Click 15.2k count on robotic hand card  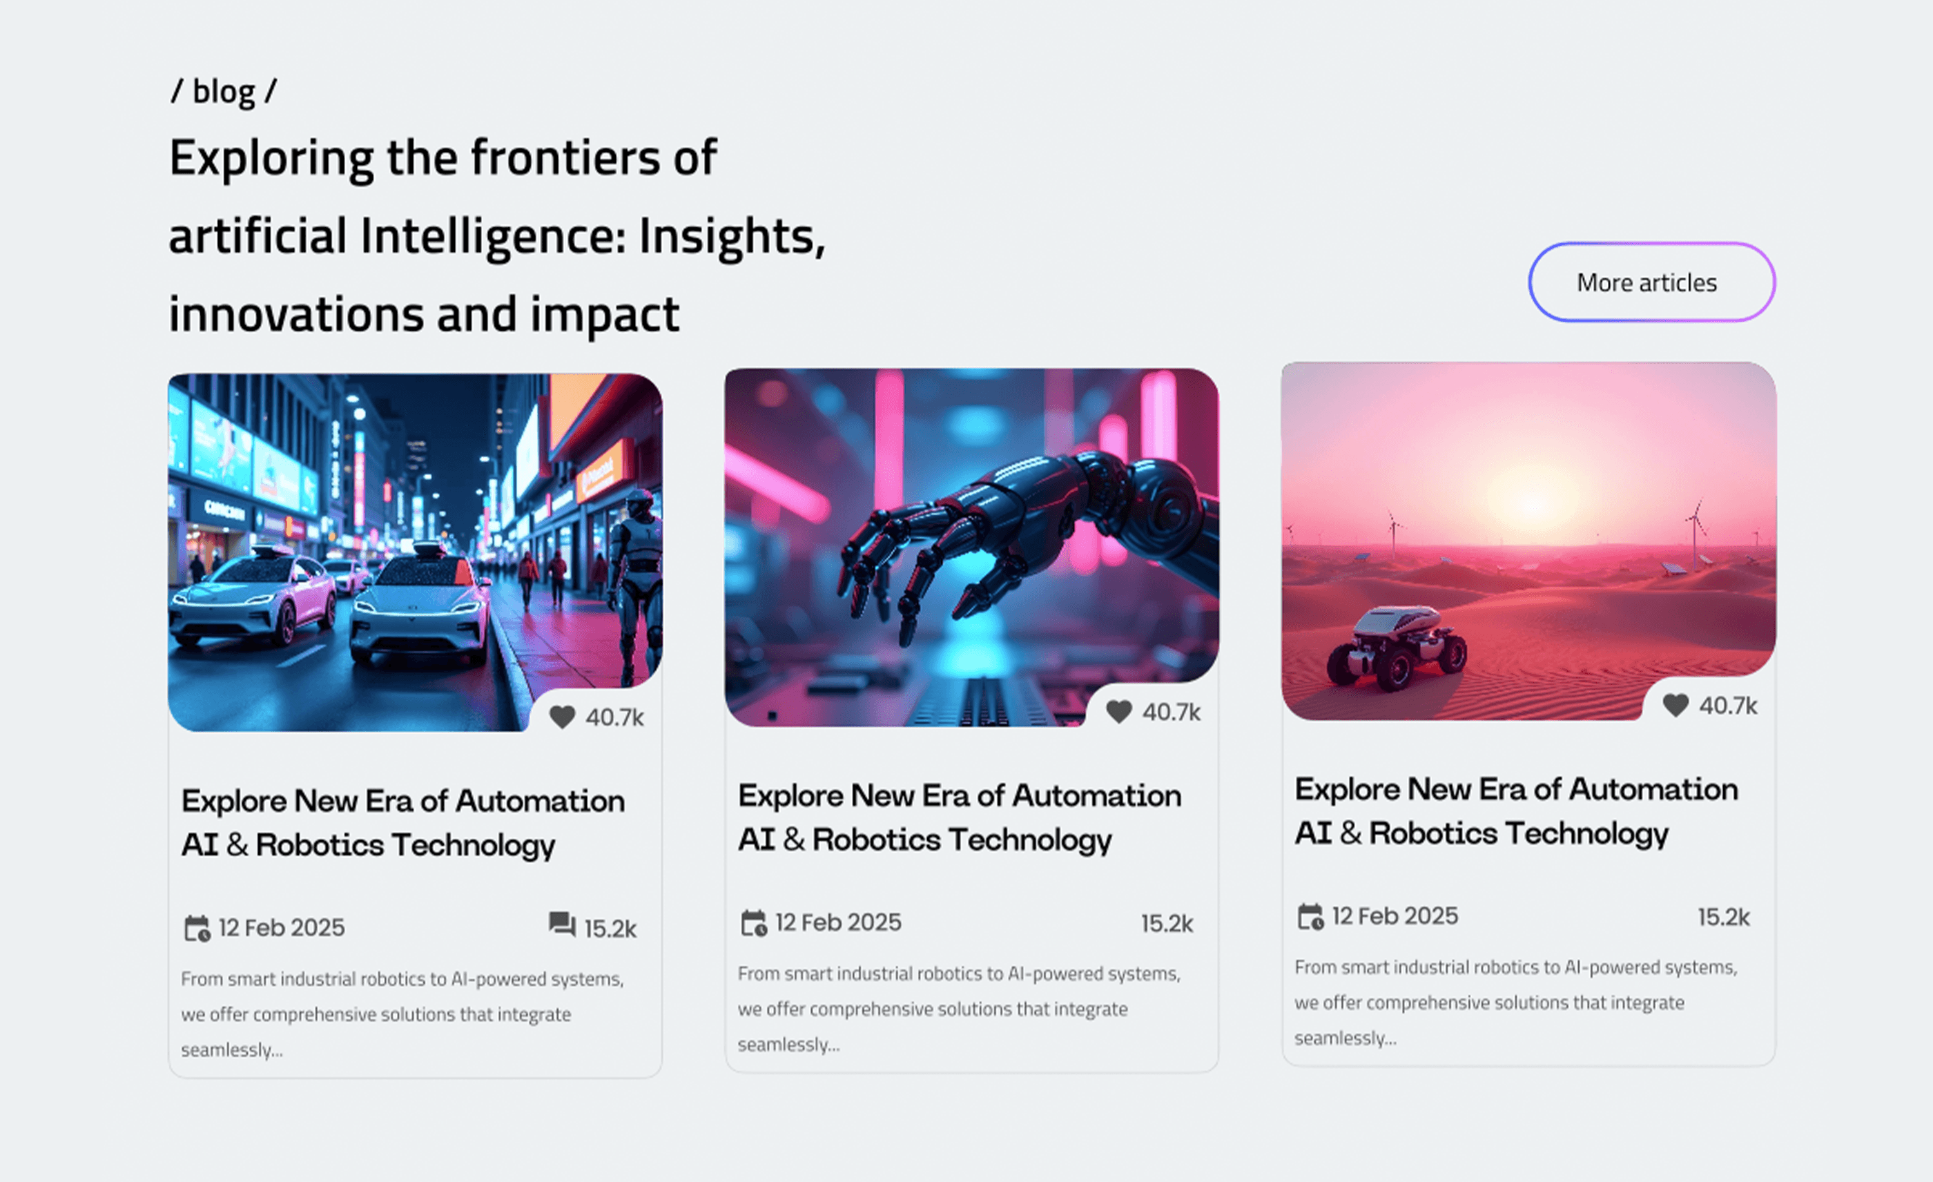pyautogui.click(x=1167, y=924)
